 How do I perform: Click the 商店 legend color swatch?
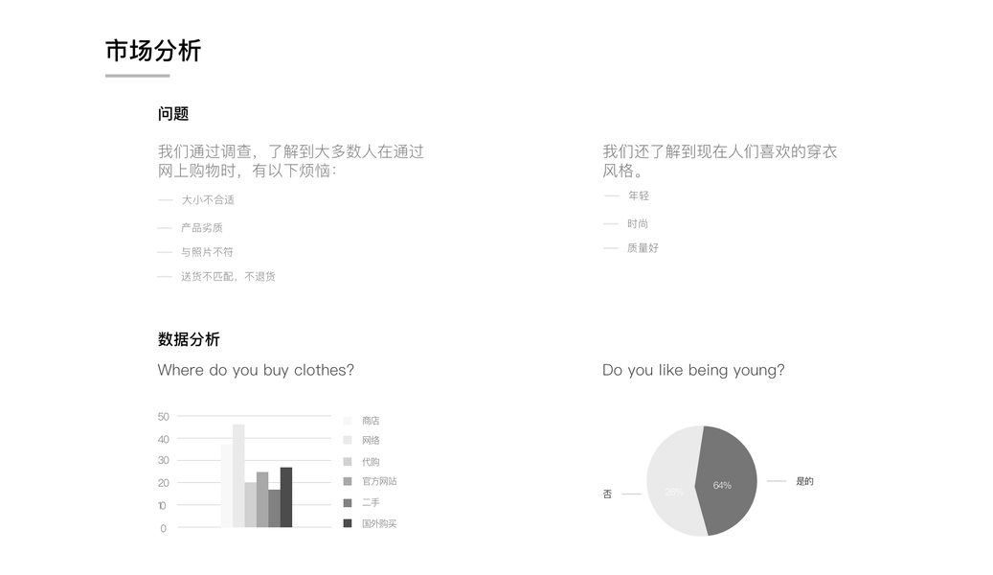[x=348, y=421]
